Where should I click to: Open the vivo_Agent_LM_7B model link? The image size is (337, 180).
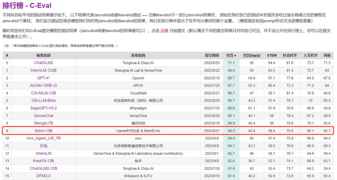click(43, 138)
